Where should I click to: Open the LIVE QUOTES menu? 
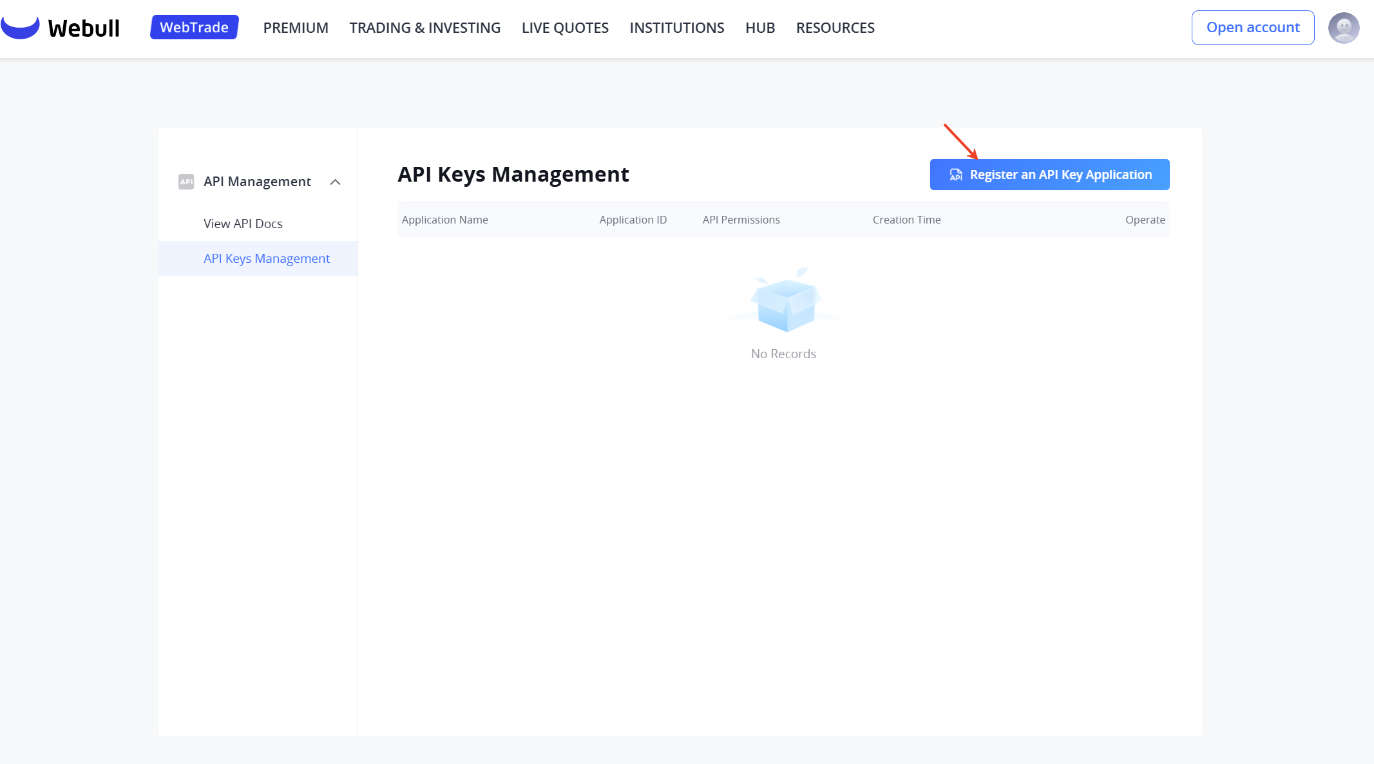click(x=565, y=28)
